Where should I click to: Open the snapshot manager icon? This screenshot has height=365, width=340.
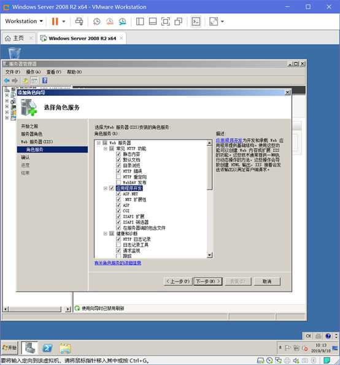(x=122, y=22)
